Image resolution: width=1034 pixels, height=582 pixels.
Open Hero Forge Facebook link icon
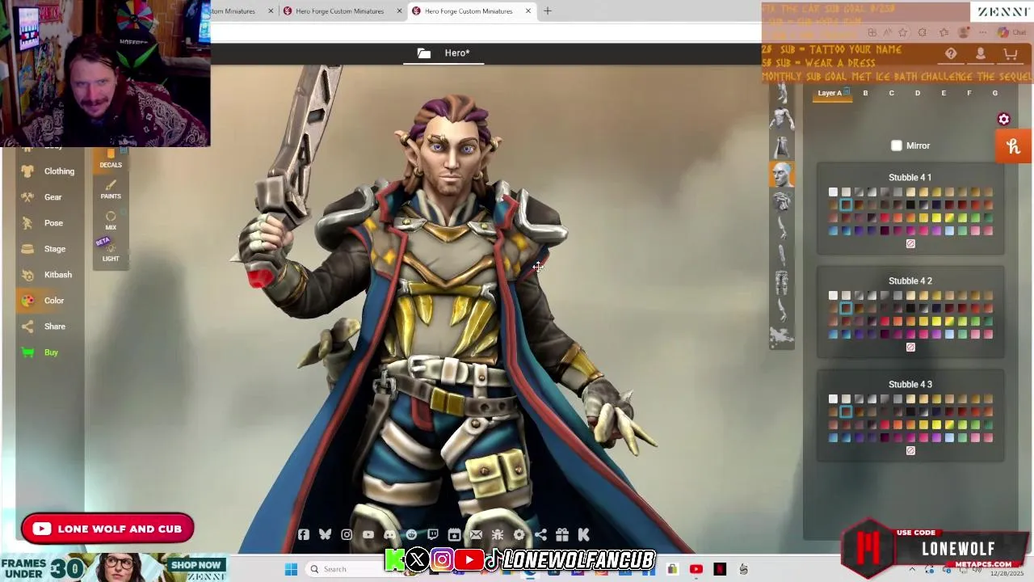pos(303,534)
